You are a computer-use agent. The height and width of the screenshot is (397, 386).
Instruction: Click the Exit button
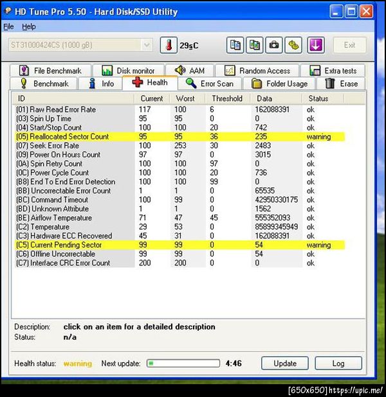coord(349,45)
